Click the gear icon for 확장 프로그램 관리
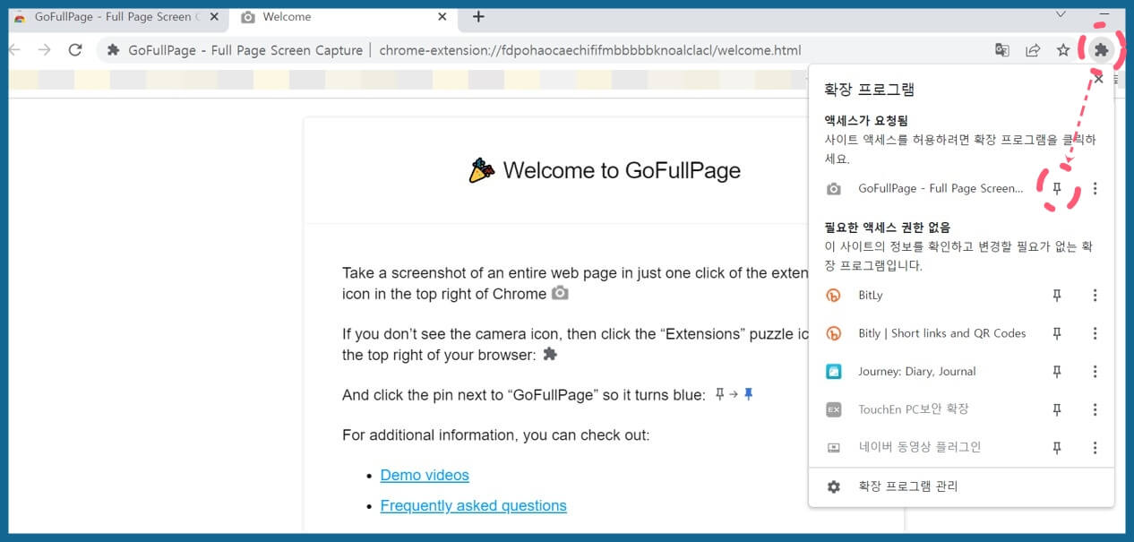Screen dimensions: 1134x542 [x=834, y=486]
